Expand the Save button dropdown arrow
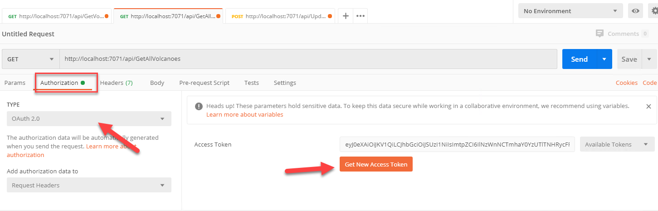The height and width of the screenshot is (211, 658). pos(649,59)
